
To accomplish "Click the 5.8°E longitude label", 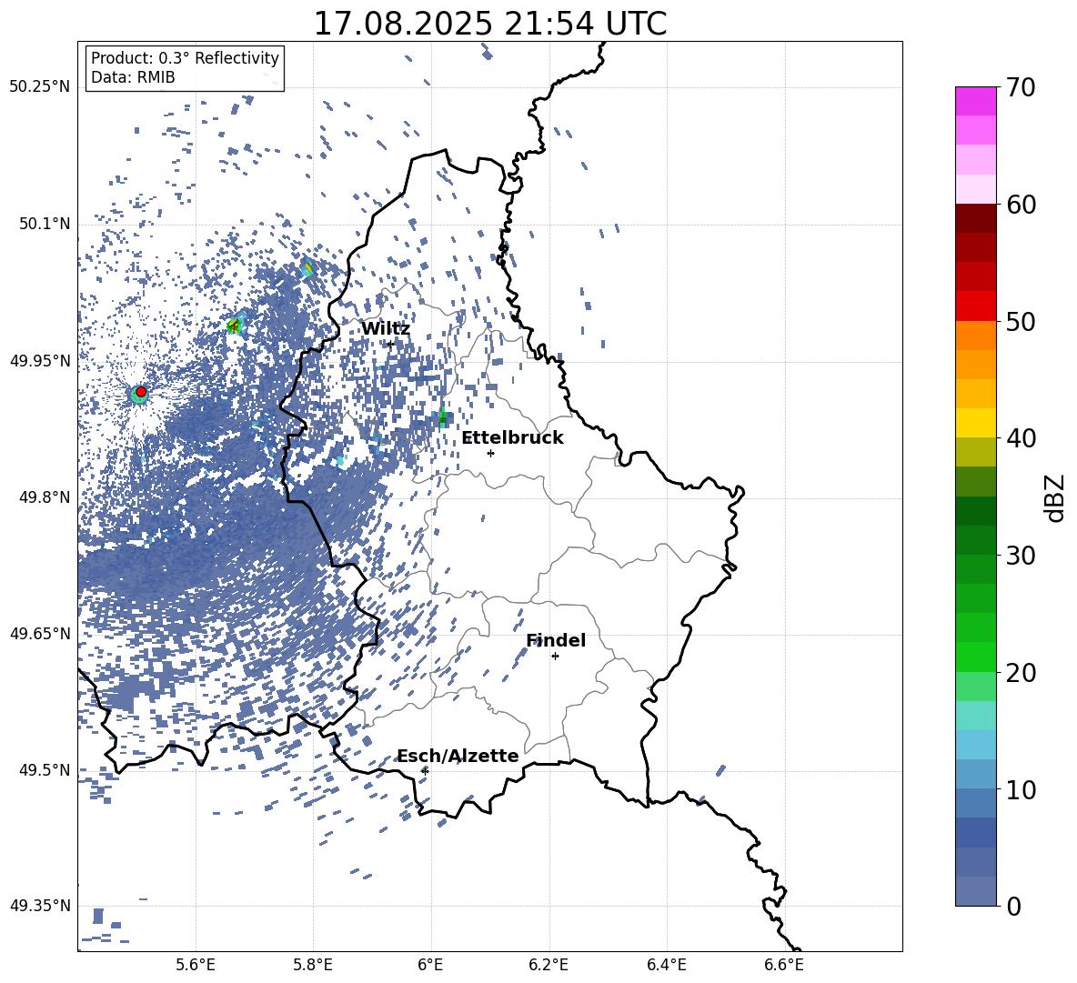I will pos(313,965).
